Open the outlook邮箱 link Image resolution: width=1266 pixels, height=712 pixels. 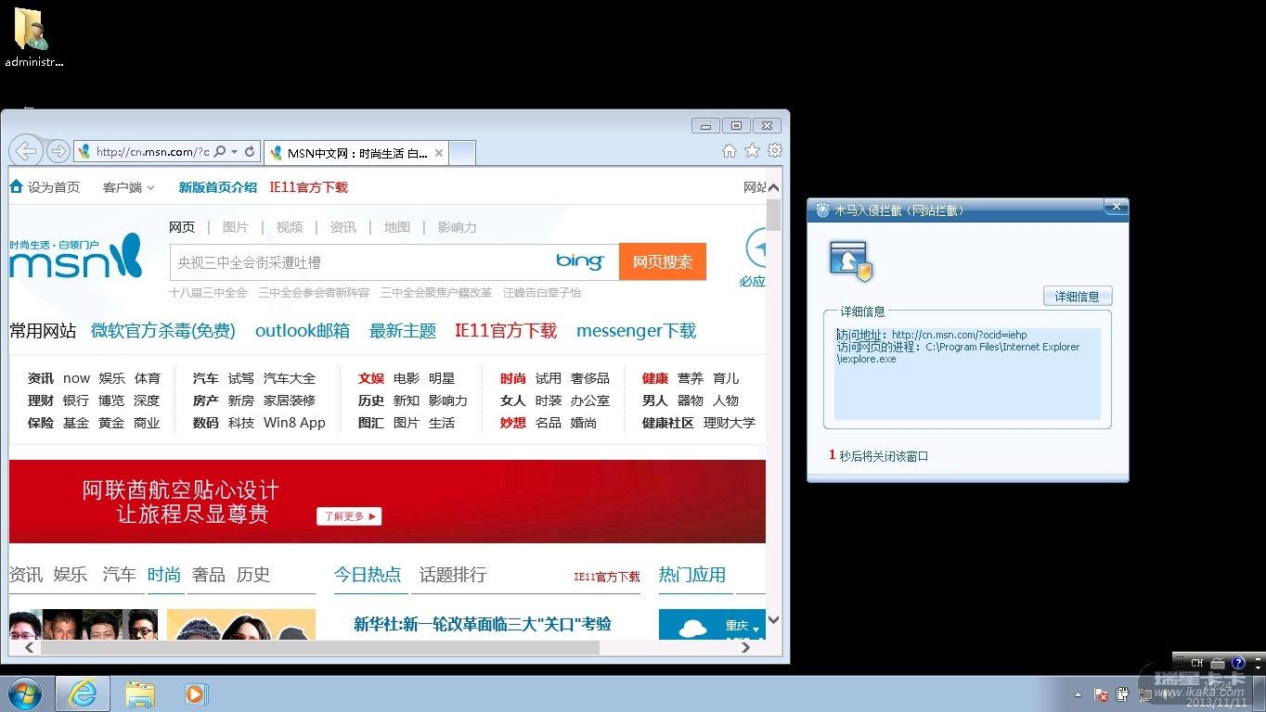coord(303,331)
